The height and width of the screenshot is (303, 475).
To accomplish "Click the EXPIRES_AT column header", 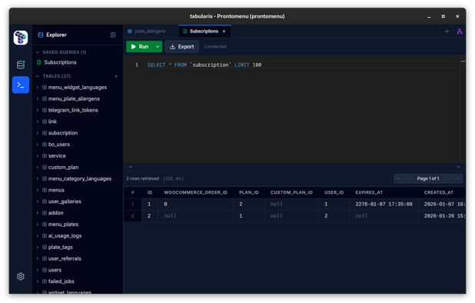I will point(369,192).
